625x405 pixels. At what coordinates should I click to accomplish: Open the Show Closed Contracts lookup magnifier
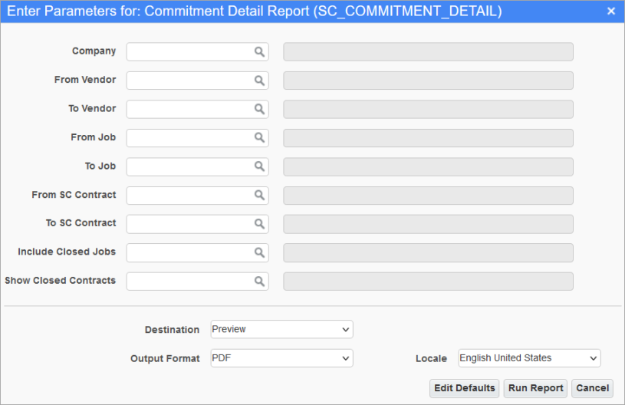tap(259, 282)
